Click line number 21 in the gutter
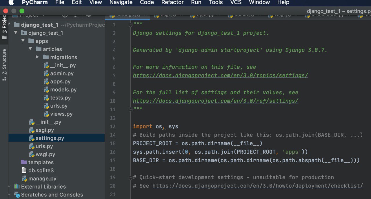The width and height of the screenshot is (371, 199). point(113,194)
